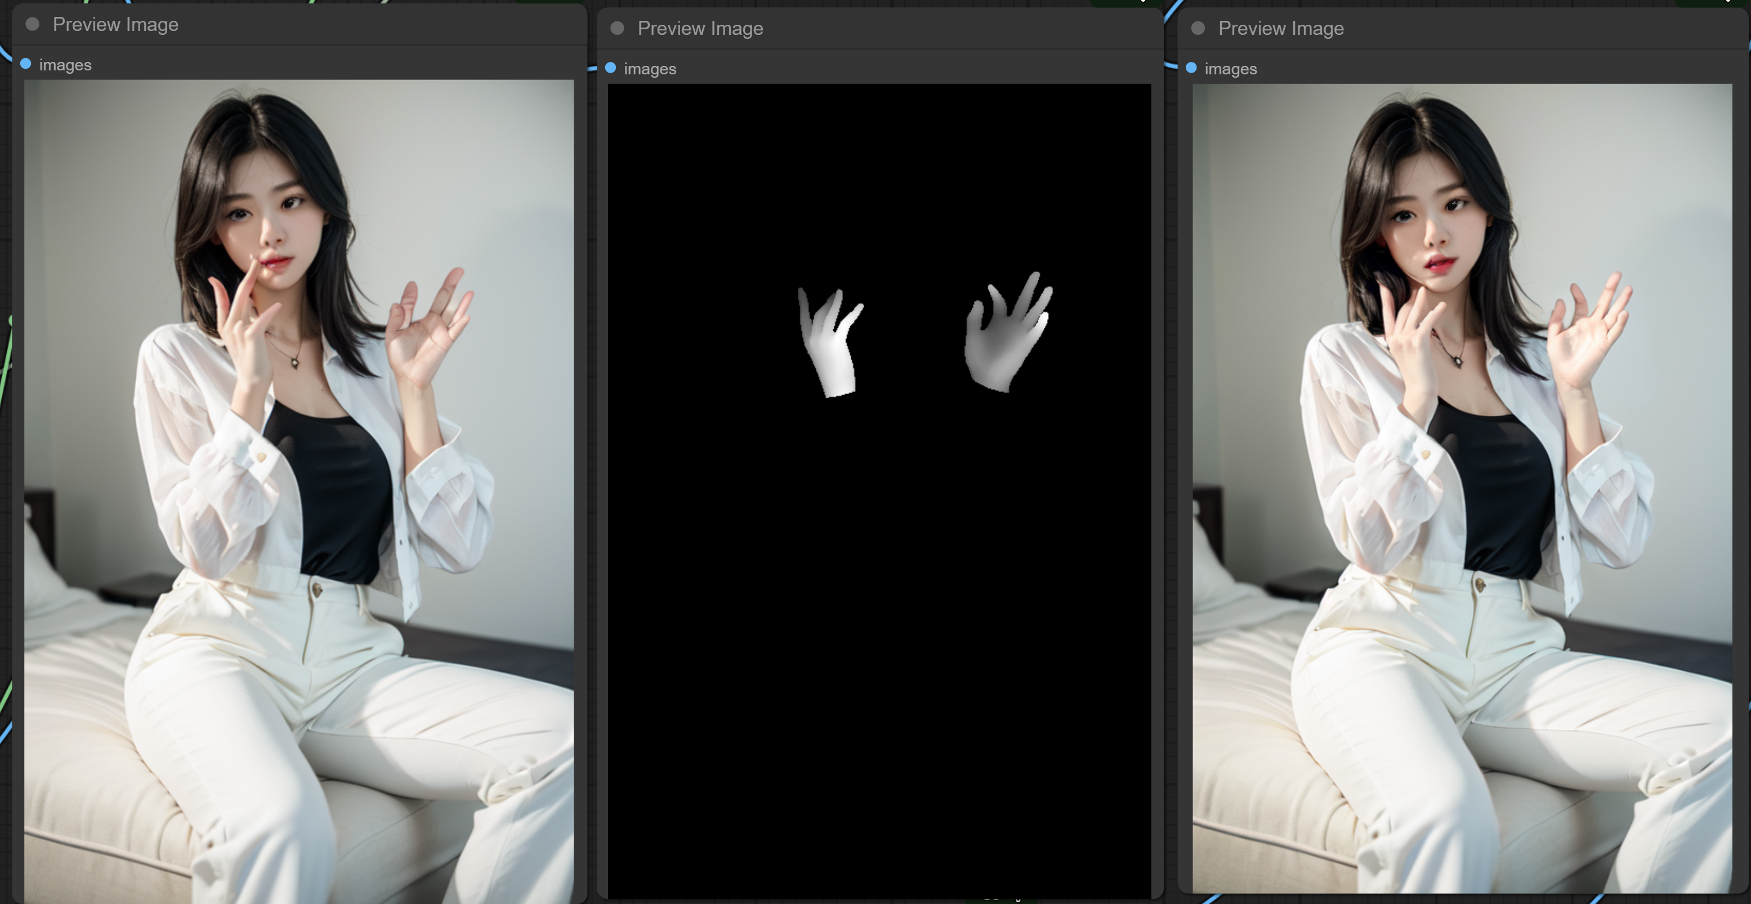1751x904 pixels.
Task: Click the images label on the right node
Action: pos(1230,69)
